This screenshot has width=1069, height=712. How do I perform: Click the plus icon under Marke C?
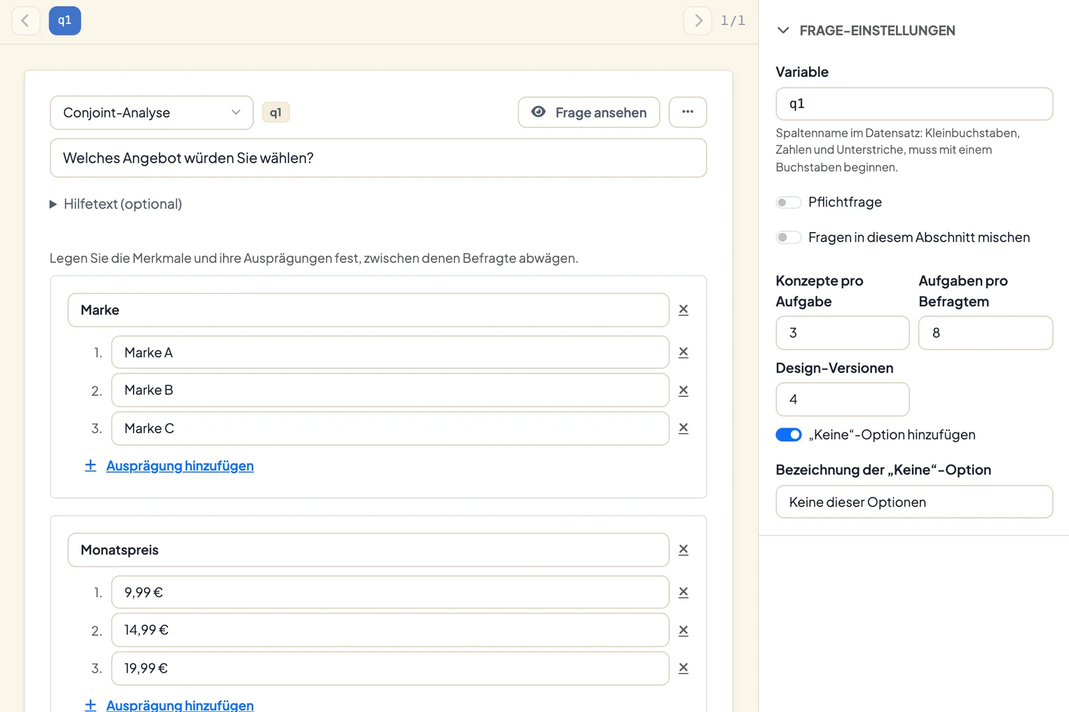[x=91, y=466]
